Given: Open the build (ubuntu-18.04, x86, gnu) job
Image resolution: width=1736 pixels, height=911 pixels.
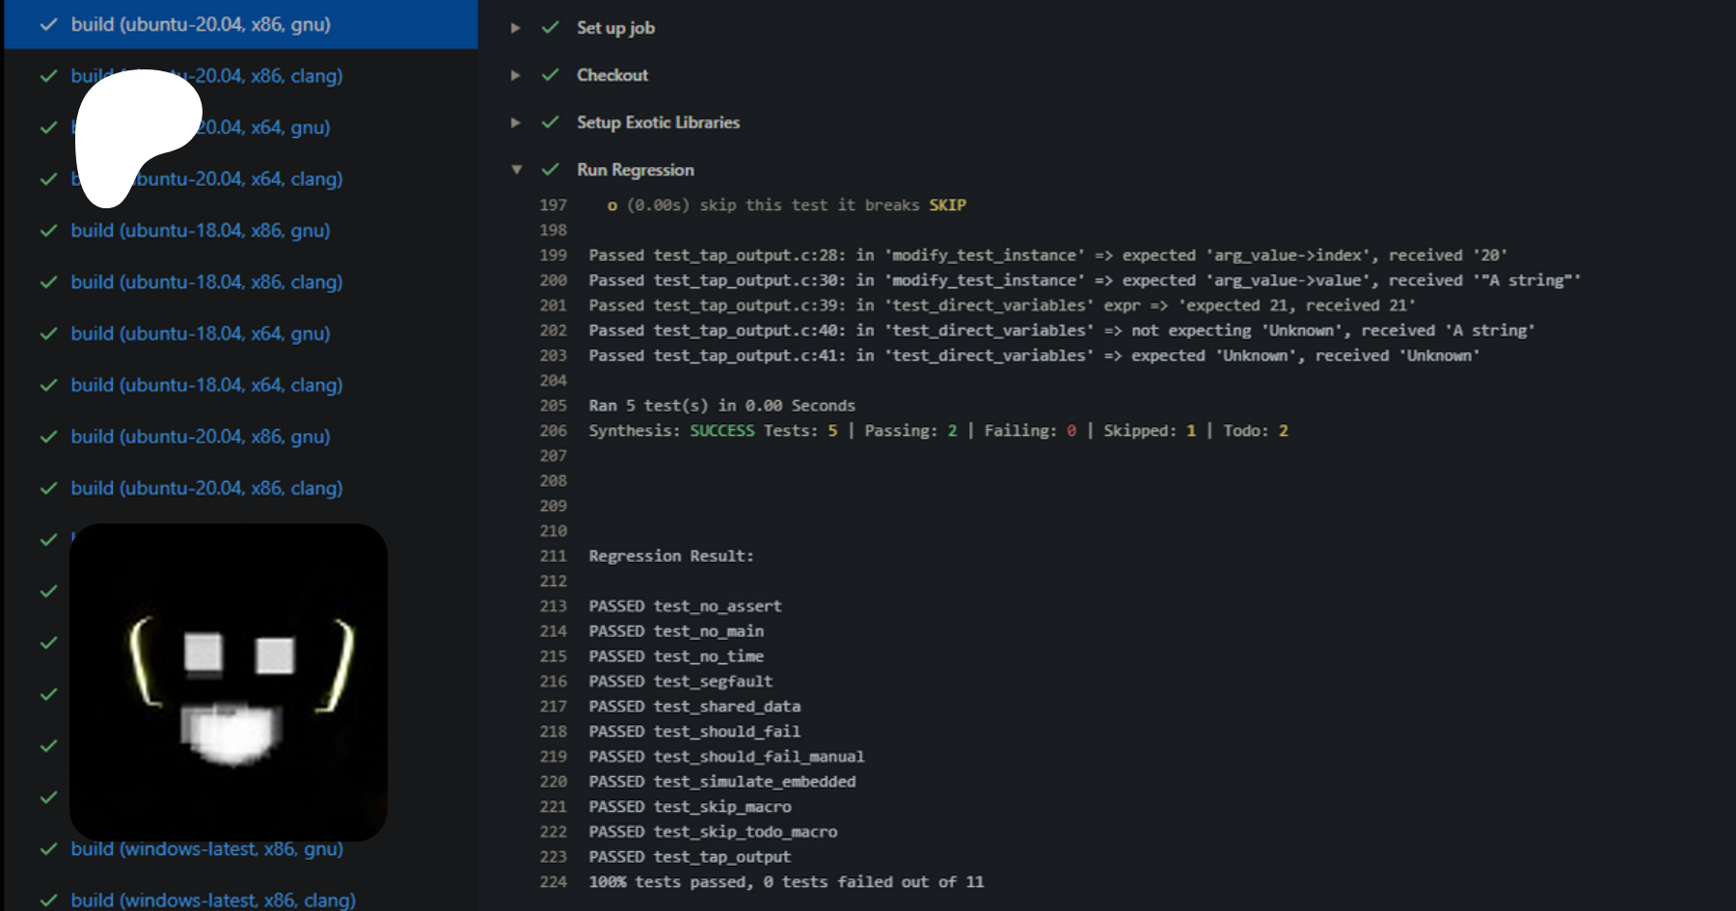Looking at the screenshot, I should pyautogui.click(x=200, y=230).
